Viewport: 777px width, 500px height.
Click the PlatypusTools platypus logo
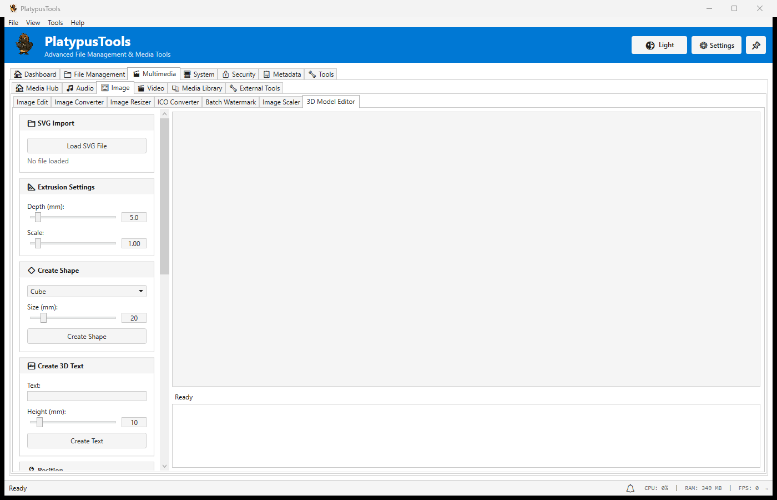point(24,44)
